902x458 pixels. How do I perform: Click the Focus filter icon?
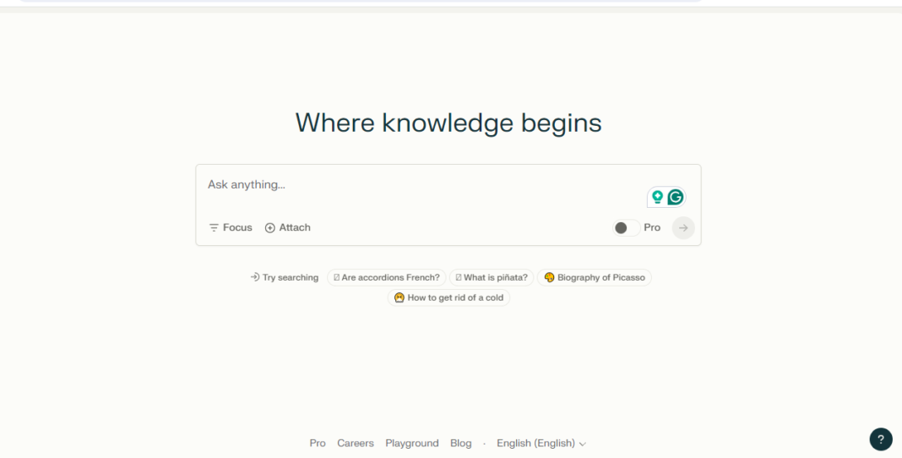pyautogui.click(x=214, y=228)
